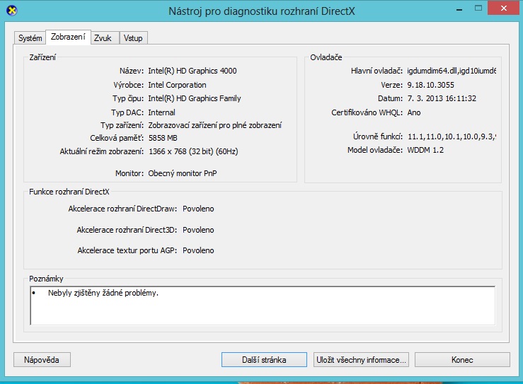Click the Hlavní ovladač: label
523x384 pixels.
click(377, 71)
